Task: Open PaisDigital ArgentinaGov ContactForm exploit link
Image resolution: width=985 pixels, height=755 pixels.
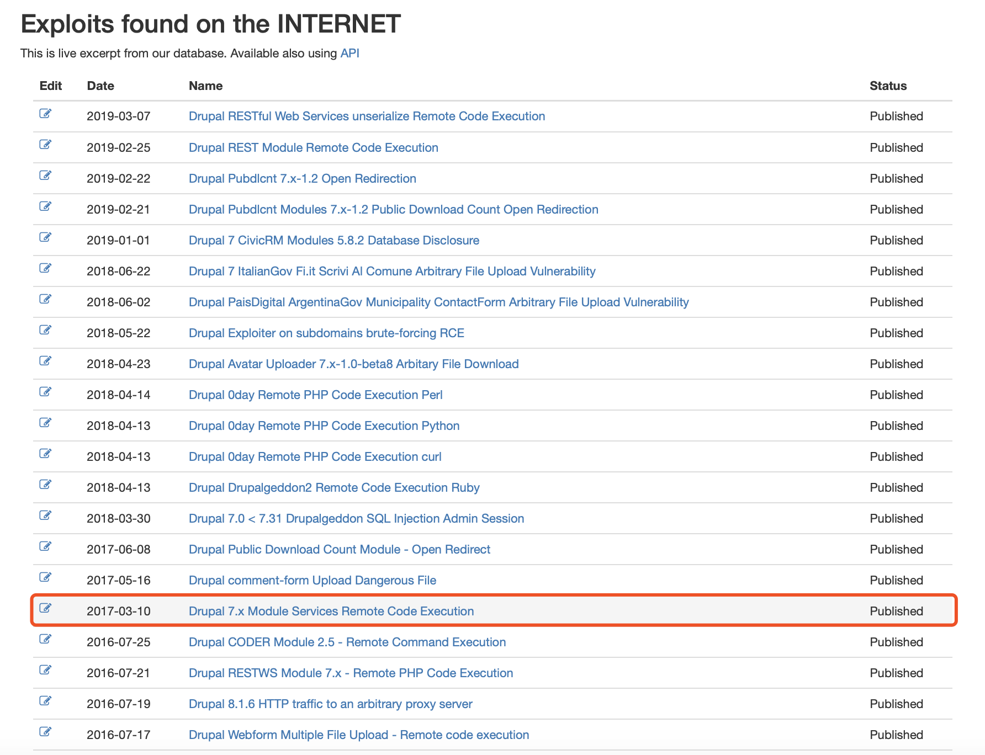Action: (x=438, y=302)
